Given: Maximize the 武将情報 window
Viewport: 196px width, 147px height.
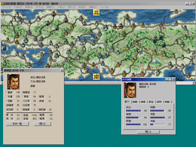Looking at the screenshot, I should click(170, 80).
